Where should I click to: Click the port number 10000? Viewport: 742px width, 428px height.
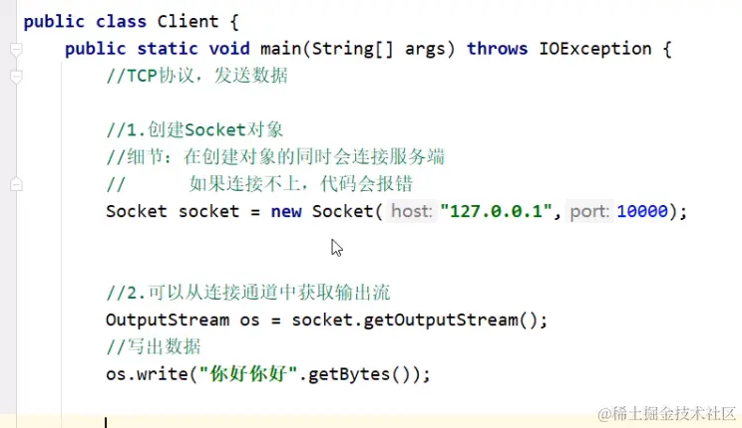pyautogui.click(x=642, y=211)
